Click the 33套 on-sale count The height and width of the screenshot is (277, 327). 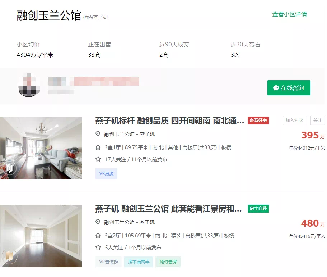click(x=94, y=55)
